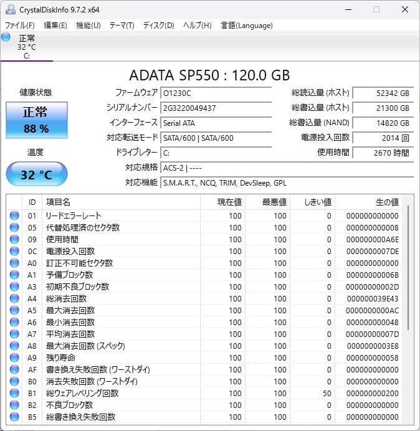Click the しきい値 column header

pyautogui.click(x=312, y=202)
